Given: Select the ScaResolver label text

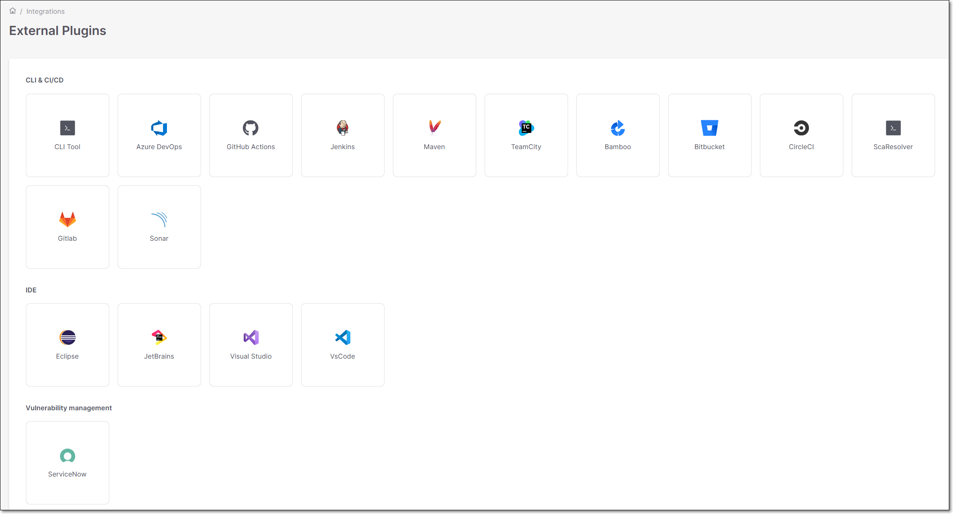Looking at the screenshot, I should [893, 147].
